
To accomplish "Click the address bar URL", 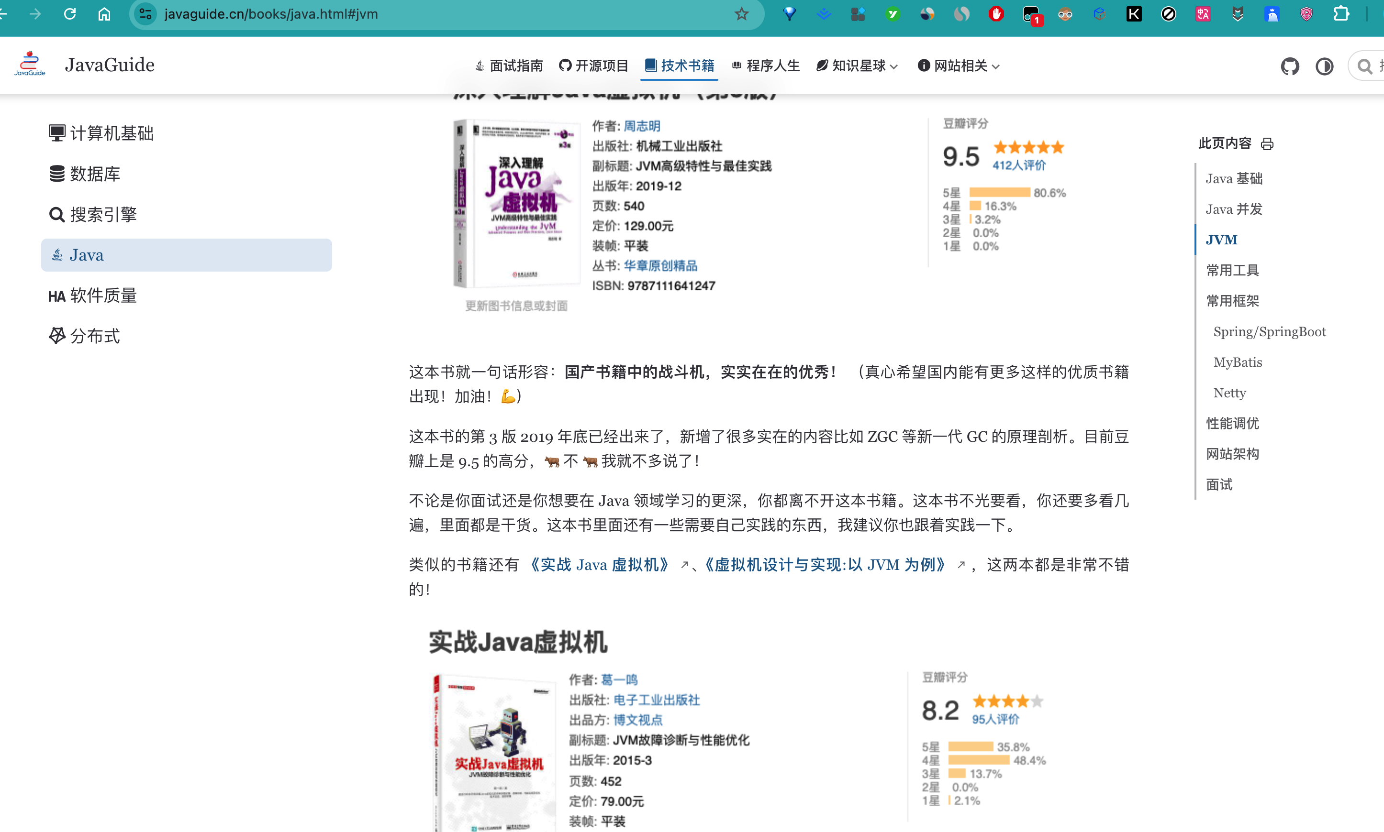I will click(271, 14).
